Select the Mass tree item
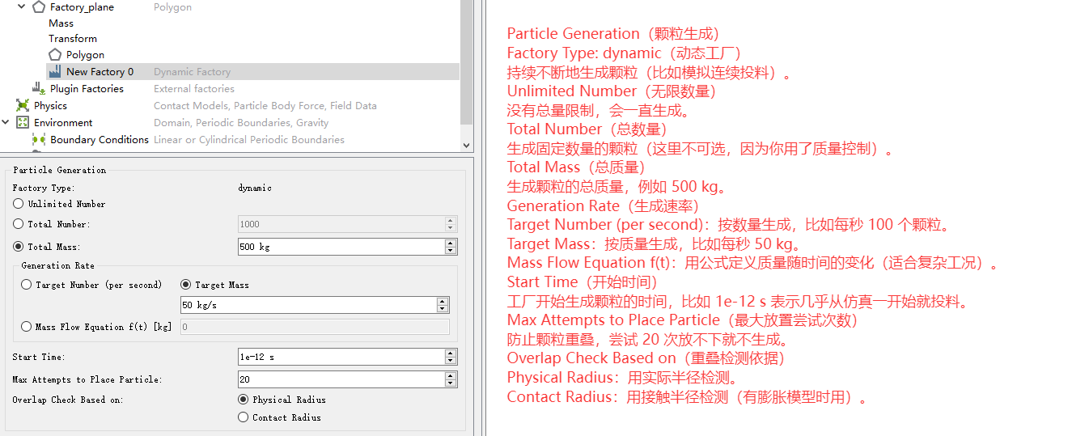The image size is (1072, 436). pos(61,23)
